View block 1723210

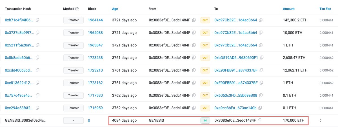(95, 70)
